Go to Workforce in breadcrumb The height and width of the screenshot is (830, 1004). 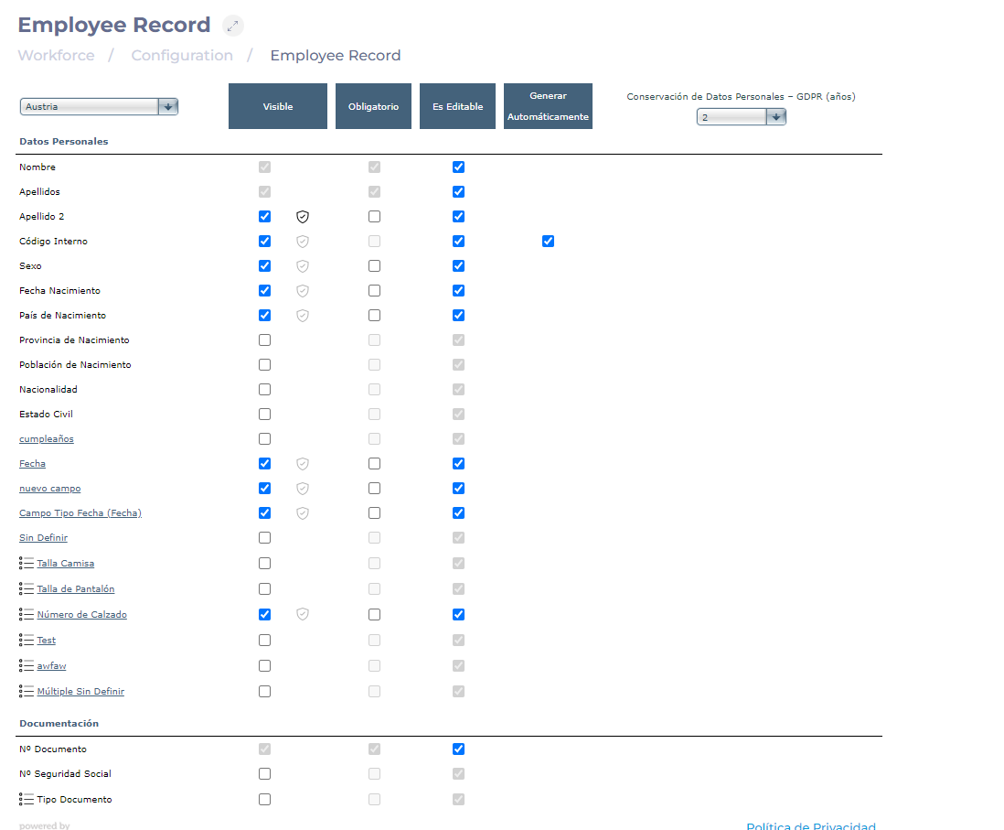56,56
